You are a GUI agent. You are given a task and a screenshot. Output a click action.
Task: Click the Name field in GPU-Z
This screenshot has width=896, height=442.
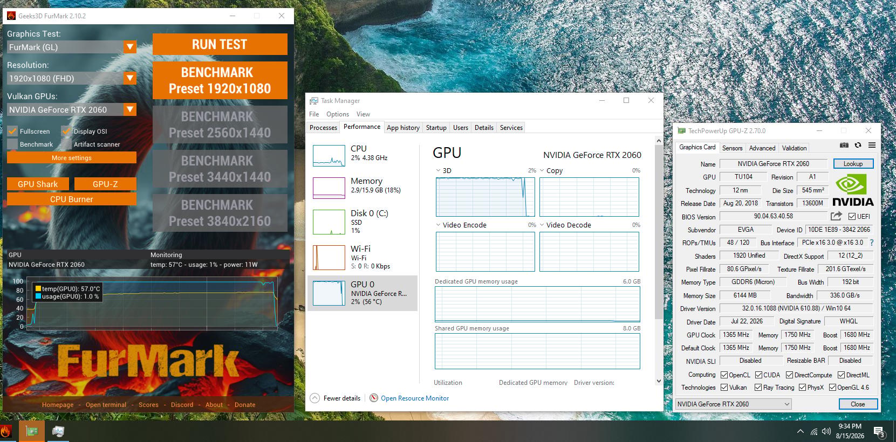point(773,163)
